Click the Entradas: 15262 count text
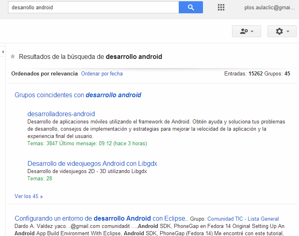 coord(243,74)
